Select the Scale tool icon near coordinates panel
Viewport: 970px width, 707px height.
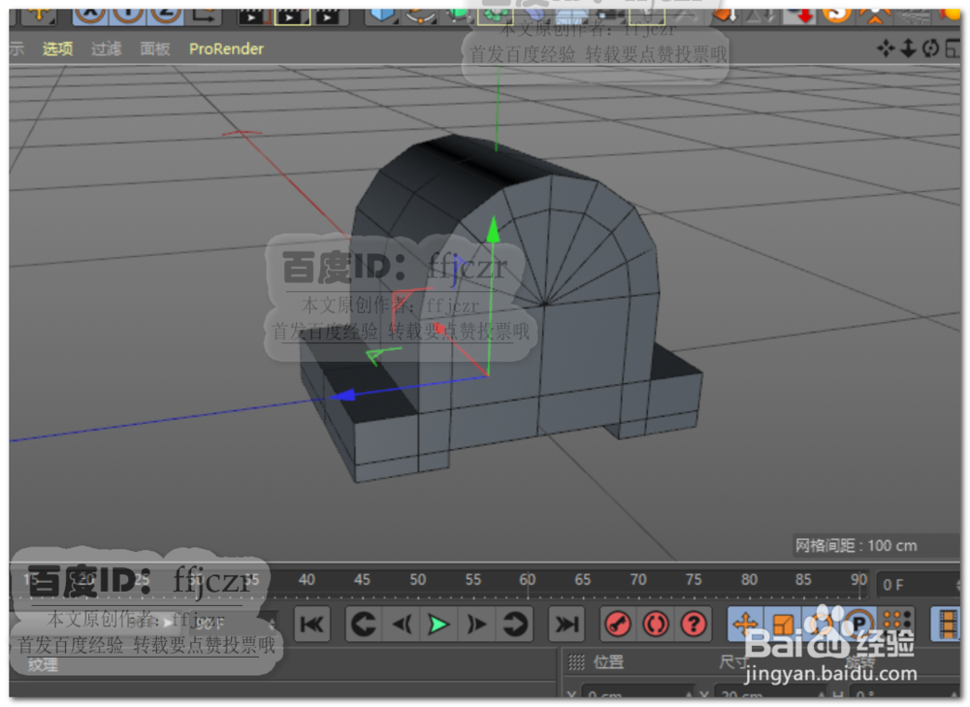click(x=784, y=625)
